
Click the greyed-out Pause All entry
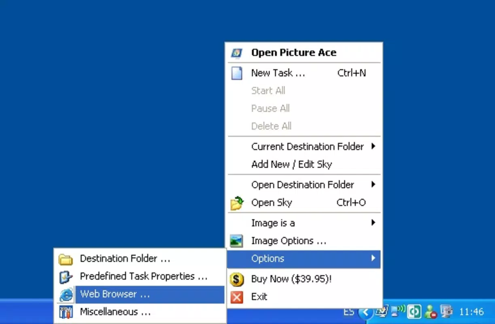[304, 109]
